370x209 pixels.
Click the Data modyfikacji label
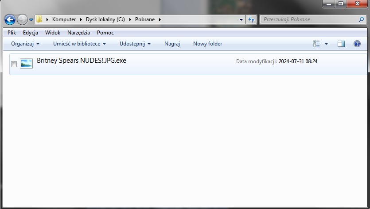pos(256,61)
